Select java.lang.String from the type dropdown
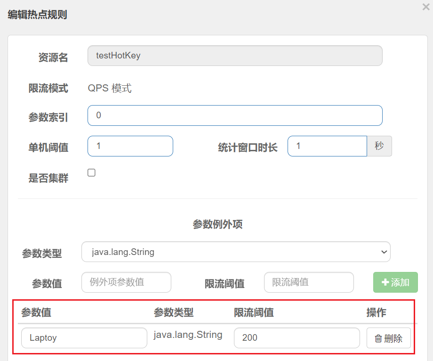 point(235,252)
